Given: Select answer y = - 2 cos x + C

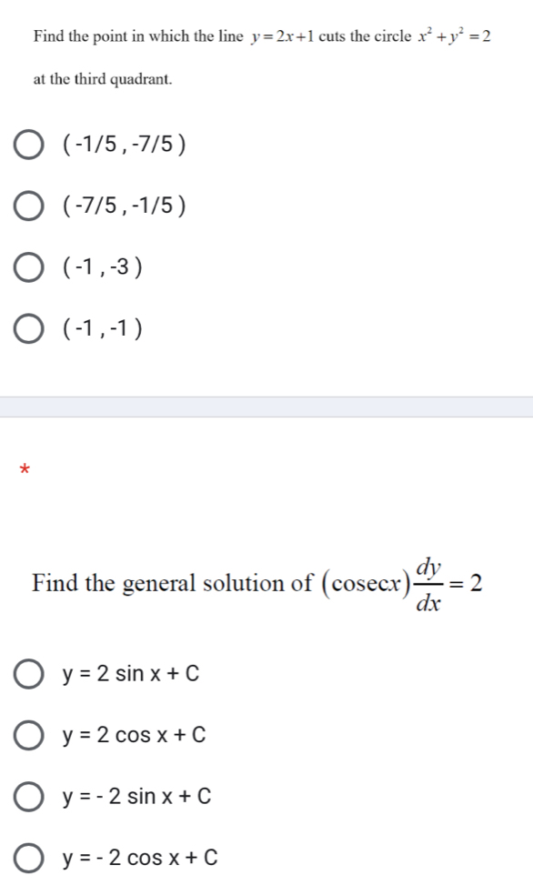Looking at the screenshot, I should (130, 858).
